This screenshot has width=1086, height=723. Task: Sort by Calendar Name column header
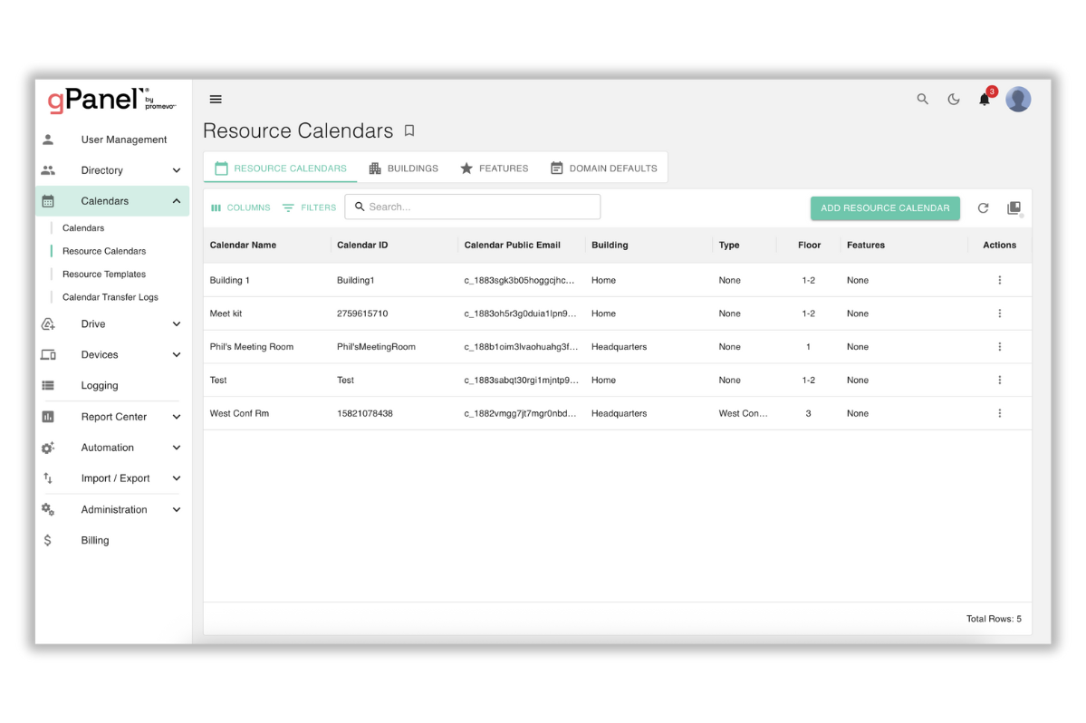(243, 246)
